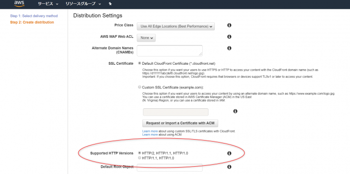Screen dimensions: 350x174
Task: Show info icon beside certificate field
Action: 235,111
